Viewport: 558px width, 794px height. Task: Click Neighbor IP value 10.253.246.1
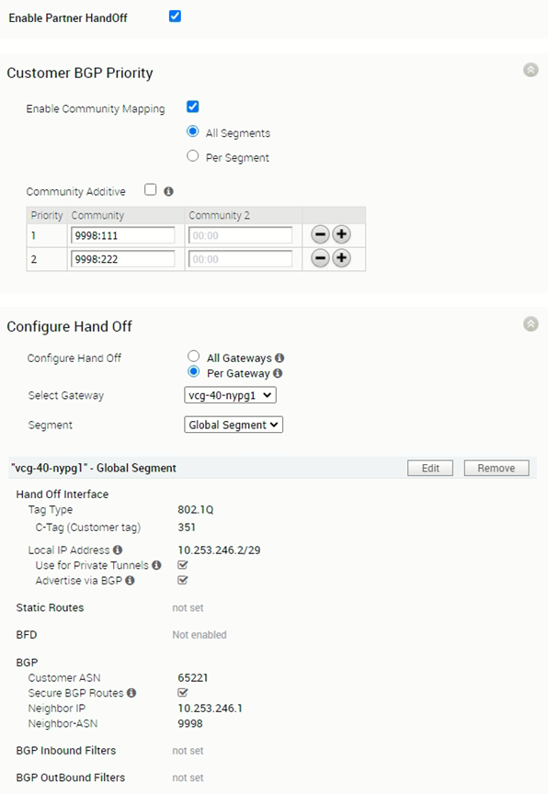[211, 708]
